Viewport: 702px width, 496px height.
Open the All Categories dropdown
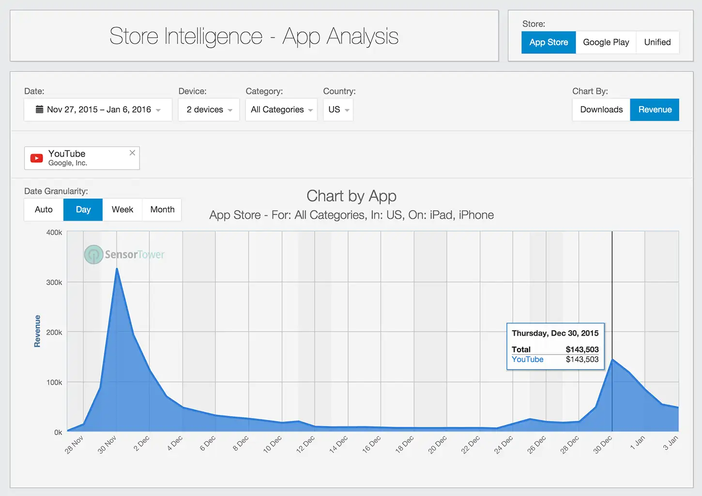281,109
